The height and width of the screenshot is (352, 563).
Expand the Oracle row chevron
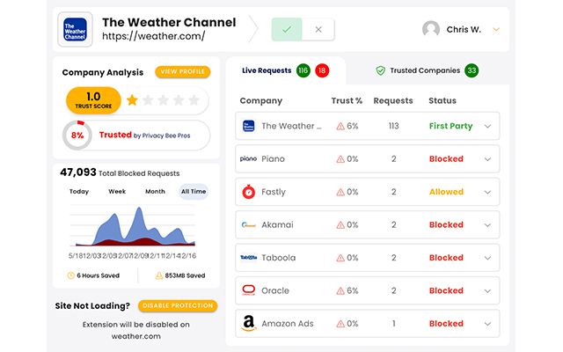click(x=487, y=291)
